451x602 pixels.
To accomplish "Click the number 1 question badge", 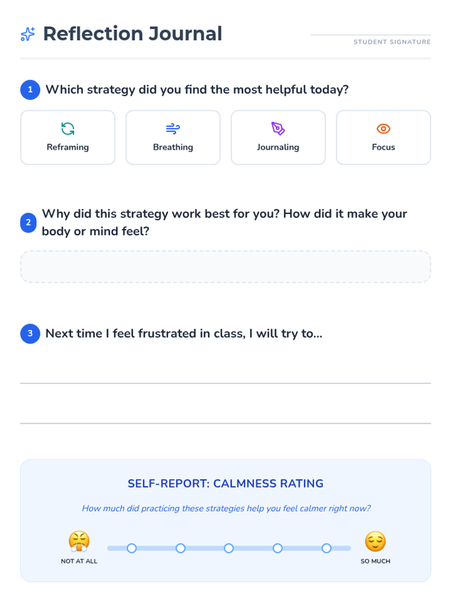I will click(30, 90).
